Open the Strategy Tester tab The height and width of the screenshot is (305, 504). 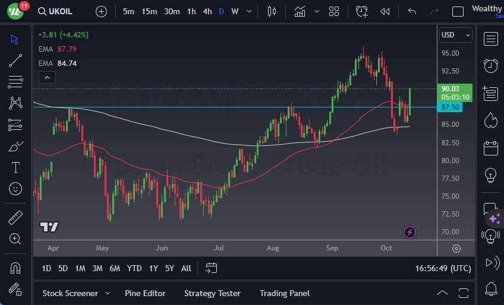pyautogui.click(x=212, y=293)
